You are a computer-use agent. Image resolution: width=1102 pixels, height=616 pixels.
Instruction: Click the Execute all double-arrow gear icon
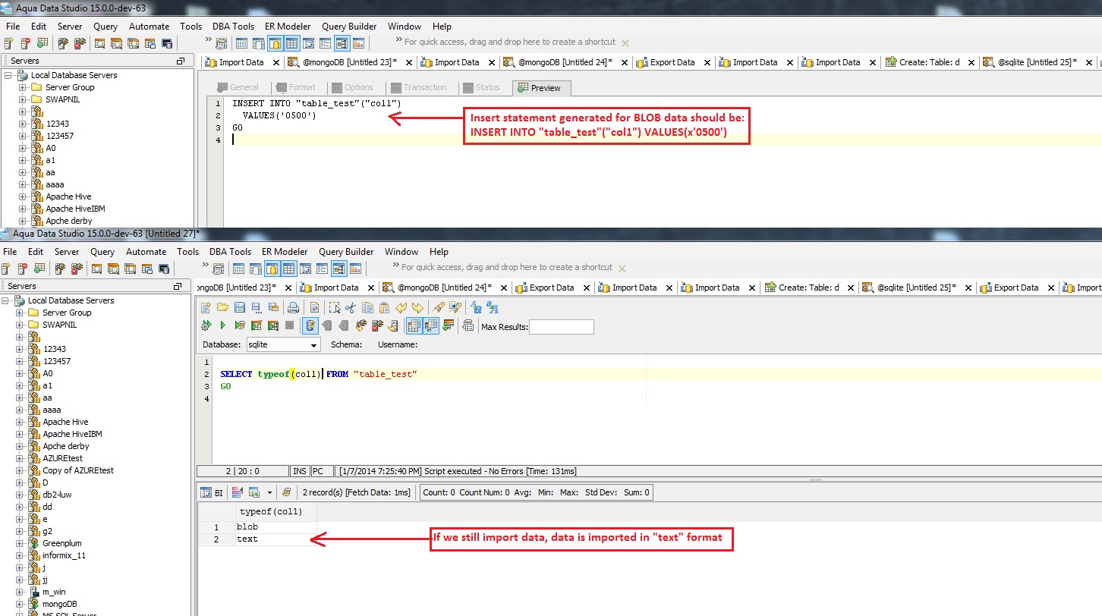(x=206, y=325)
